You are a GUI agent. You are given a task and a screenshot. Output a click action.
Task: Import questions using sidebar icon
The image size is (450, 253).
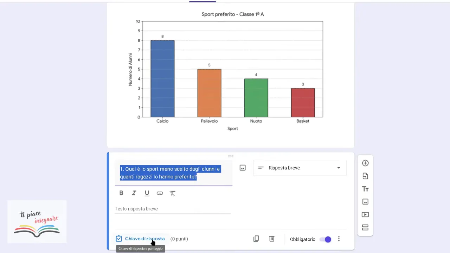click(x=365, y=176)
